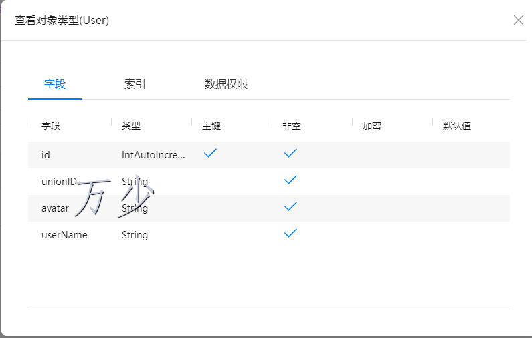The height and width of the screenshot is (338, 532).
Task: Click the 默认值 column header
Action: (x=457, y=126)
